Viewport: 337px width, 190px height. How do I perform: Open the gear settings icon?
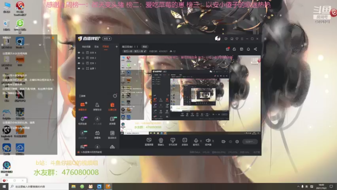pyautogui.click(x=237, y=141)
